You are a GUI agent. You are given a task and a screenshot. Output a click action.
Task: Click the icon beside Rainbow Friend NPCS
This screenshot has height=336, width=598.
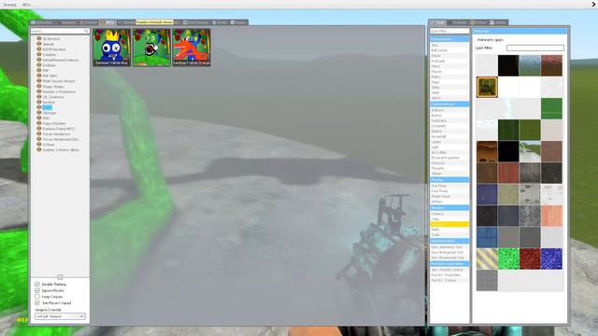[39, 129]
